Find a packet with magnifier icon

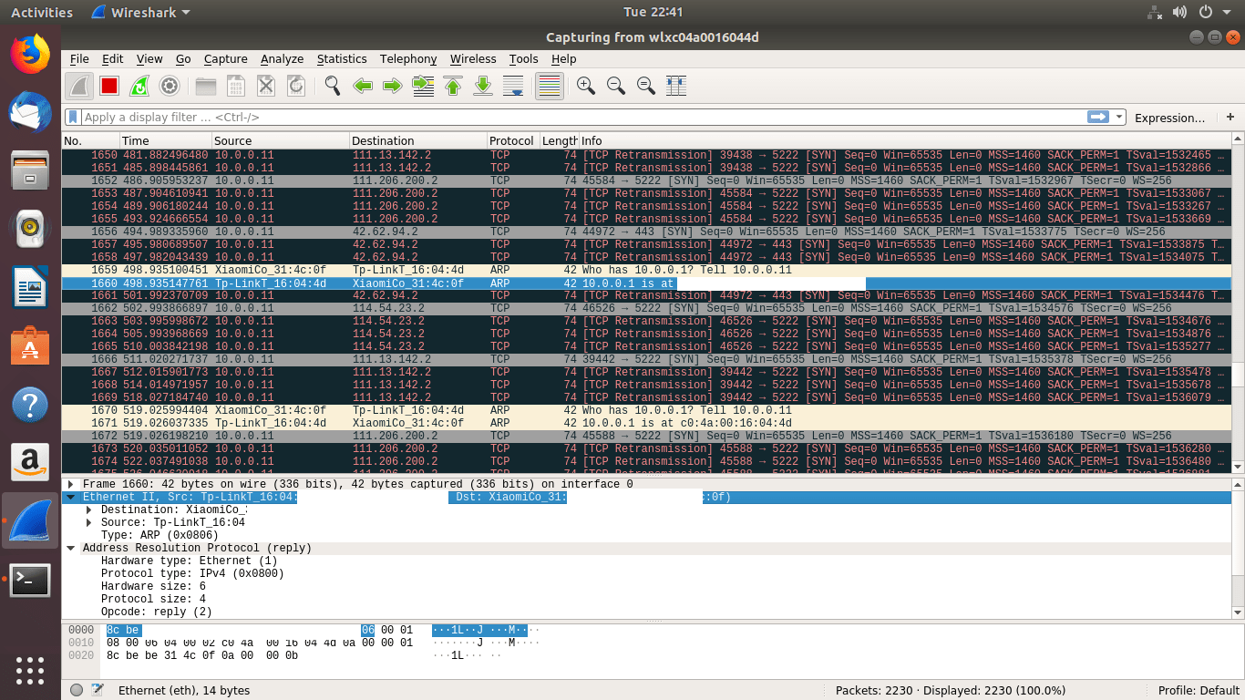tap(333, 86)
